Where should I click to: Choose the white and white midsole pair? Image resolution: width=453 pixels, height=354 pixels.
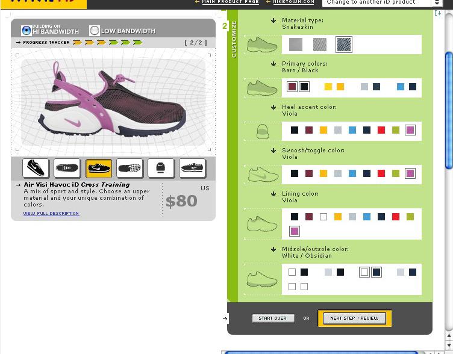pyautogui.click(x=298, y=287)
